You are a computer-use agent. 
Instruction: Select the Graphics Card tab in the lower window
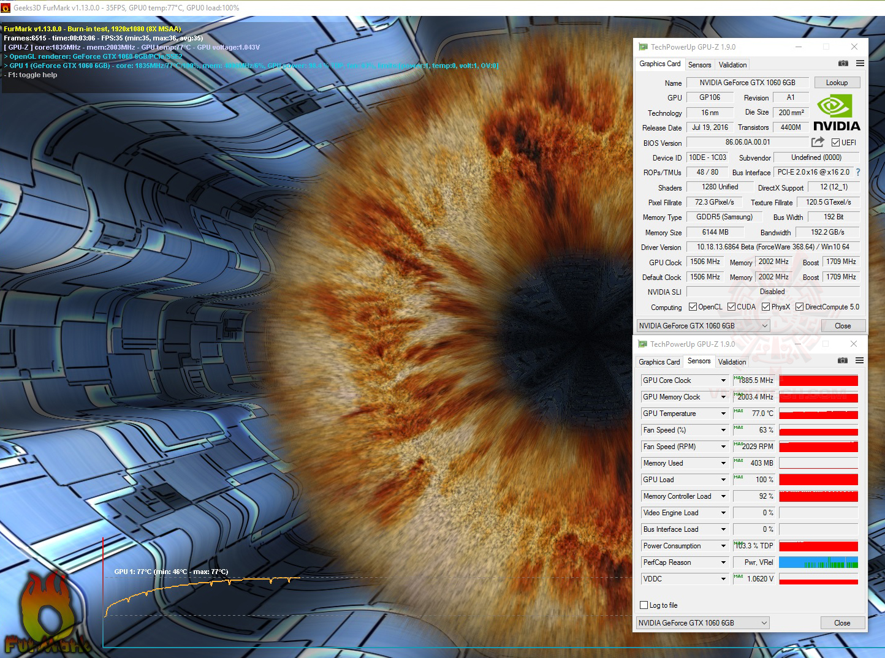pyautogui.click(x=659, y=362)
